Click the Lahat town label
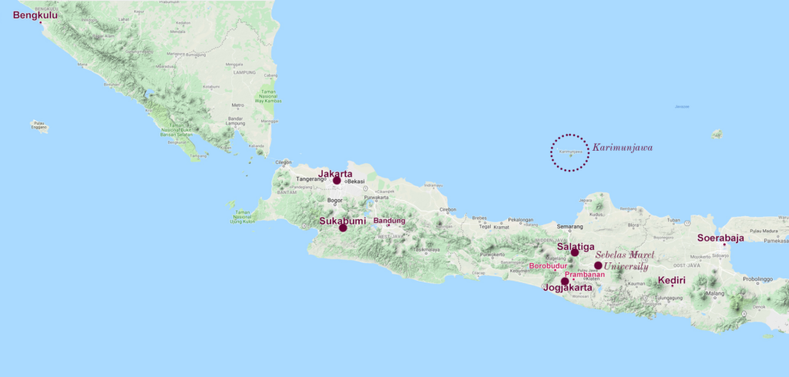789x377 pixels. coord(123,19)
